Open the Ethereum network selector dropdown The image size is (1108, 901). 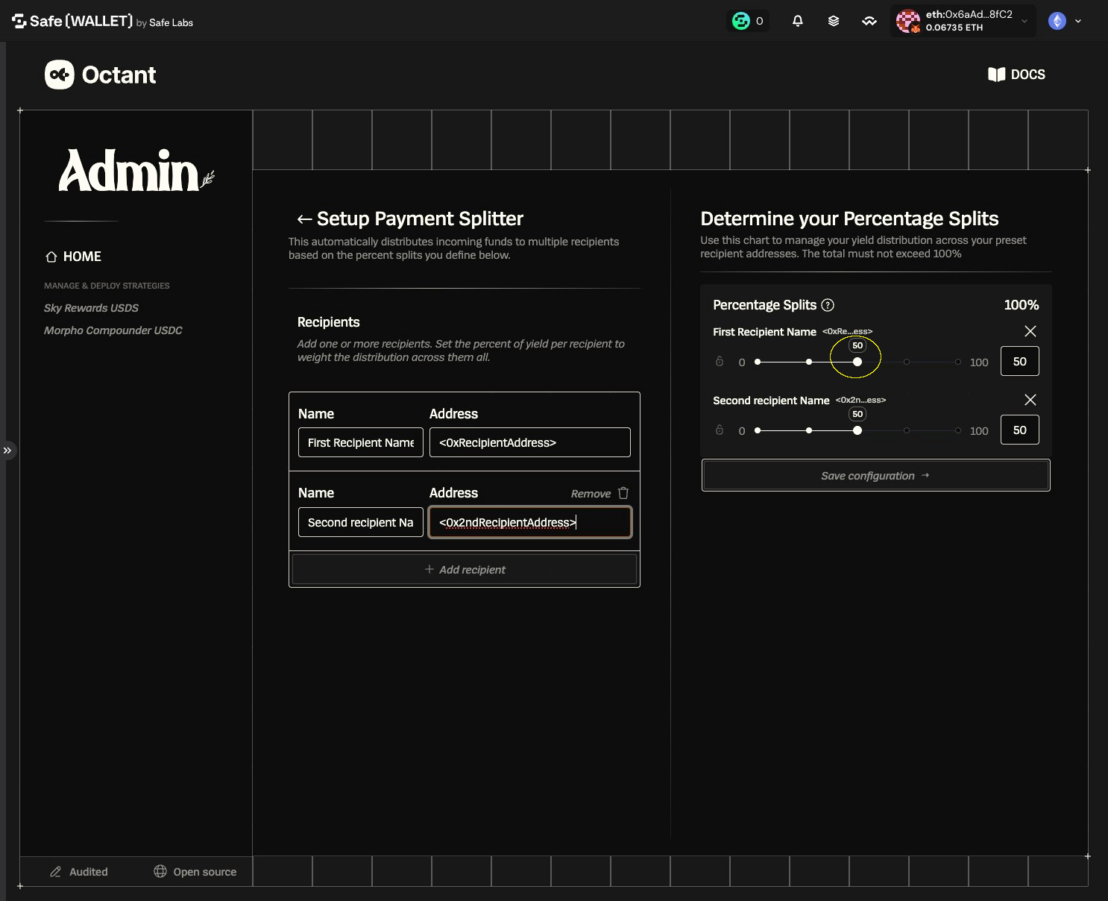(x=1065, y=21)
